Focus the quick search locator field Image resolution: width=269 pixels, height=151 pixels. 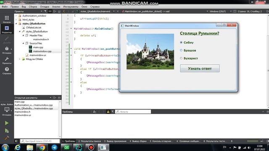point(40,141)
